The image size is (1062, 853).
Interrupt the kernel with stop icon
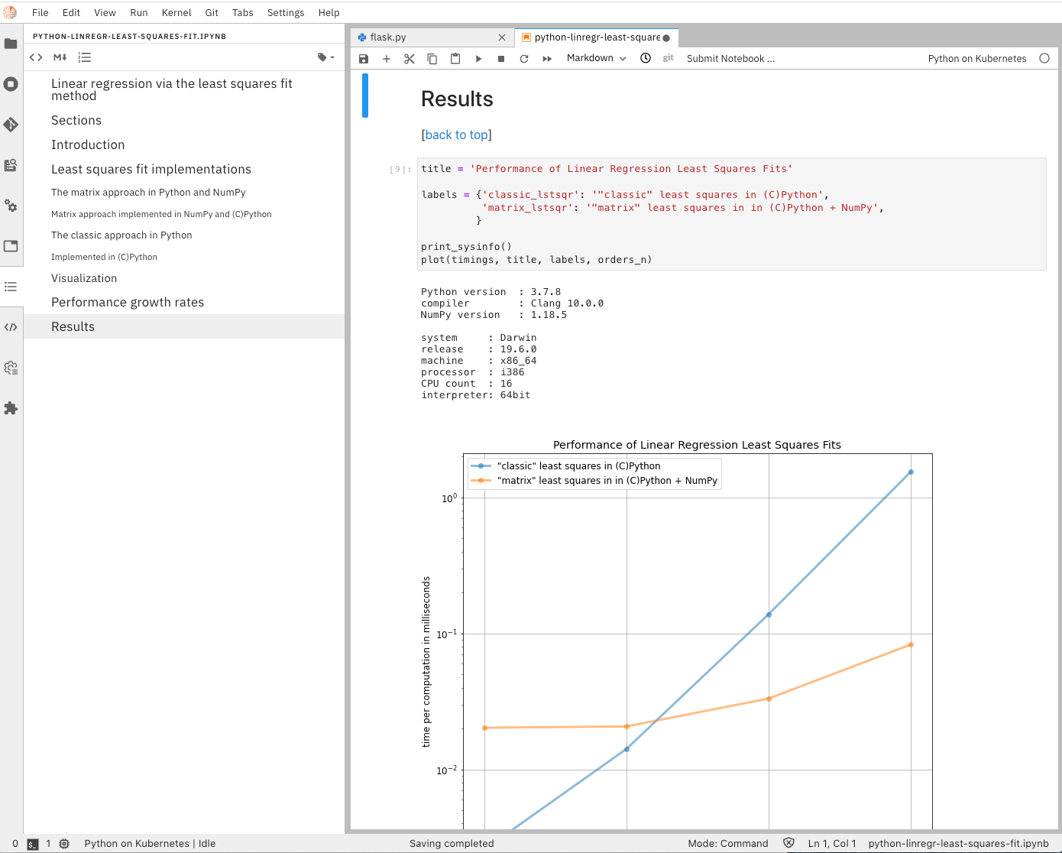[501, 59]
